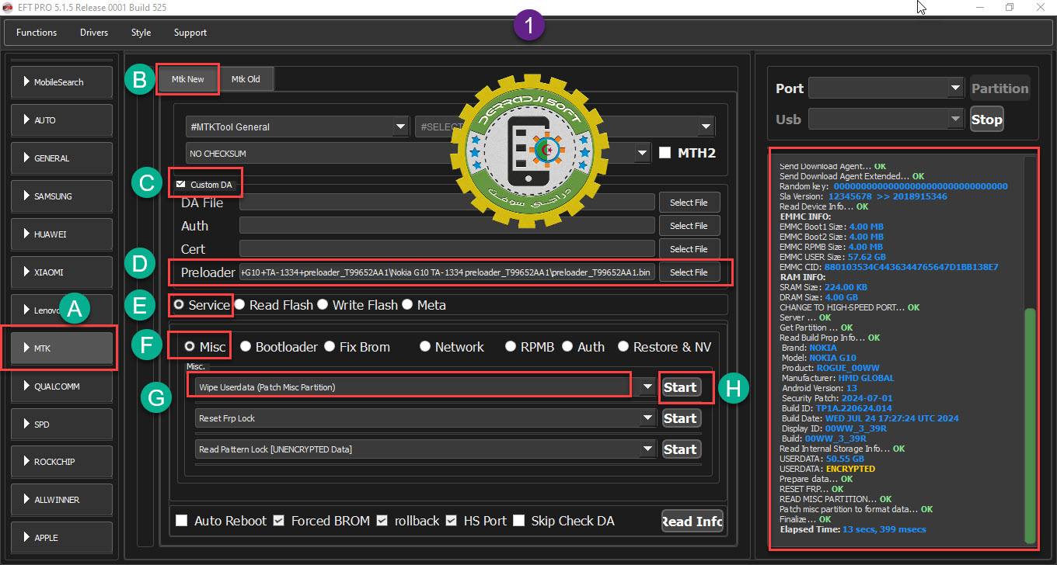Toggle the Forced BROM checkbox
1057x565 pixels.
click(278, 521)
